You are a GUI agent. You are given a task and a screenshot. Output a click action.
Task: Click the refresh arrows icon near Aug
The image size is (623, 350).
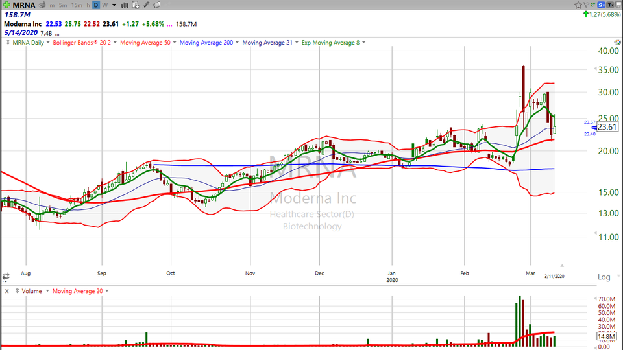(x=6, y=277)
